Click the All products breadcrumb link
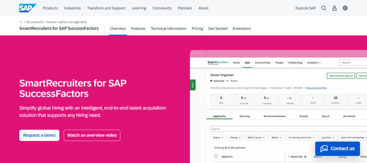Viewport: 367px width, 163px height. click(35, 22)
